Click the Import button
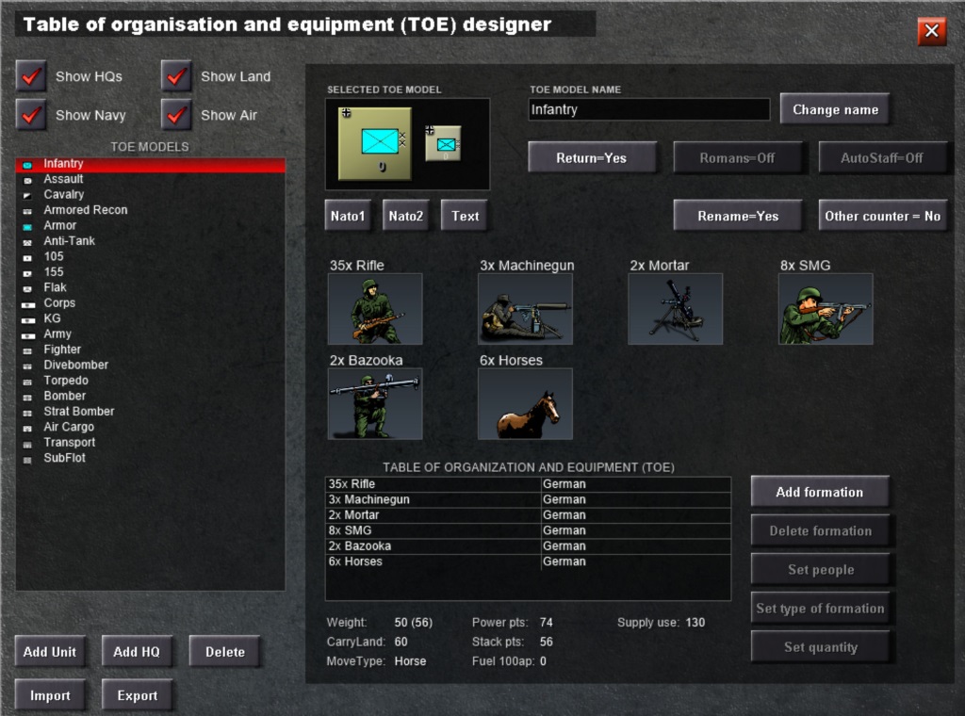 coord(50,695)
